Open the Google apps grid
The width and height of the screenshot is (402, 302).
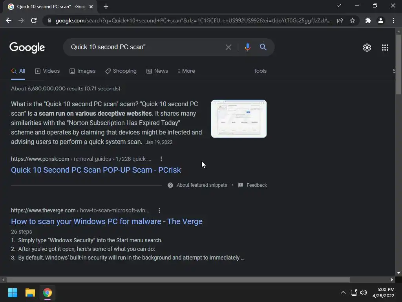385,48
